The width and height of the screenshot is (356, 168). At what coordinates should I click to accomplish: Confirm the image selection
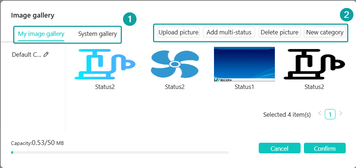click(x=325, y=148)
